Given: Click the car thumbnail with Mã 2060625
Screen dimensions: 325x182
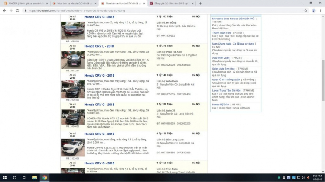Looking at the screenshot, I should [73, 117].
